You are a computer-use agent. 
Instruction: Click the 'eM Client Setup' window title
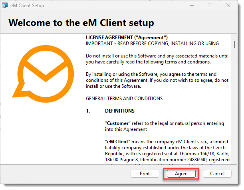(x=27, y=6)
